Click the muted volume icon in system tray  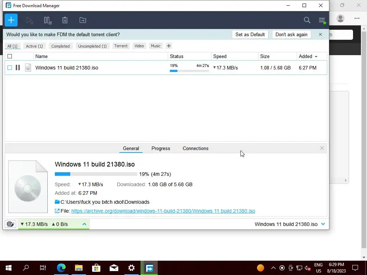pyautogui.click(x=308, y=268)
